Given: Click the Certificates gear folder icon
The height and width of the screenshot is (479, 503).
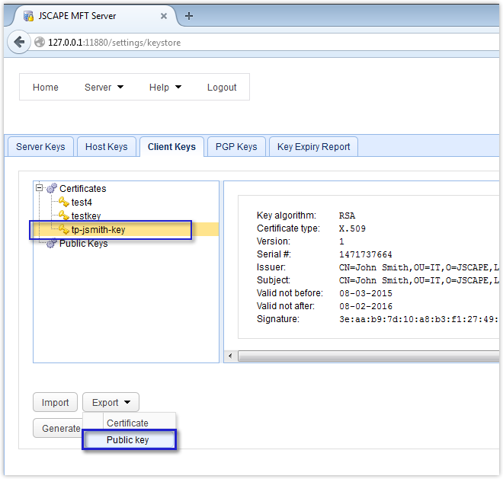Looking at the screenshot, I should [52, 189].
